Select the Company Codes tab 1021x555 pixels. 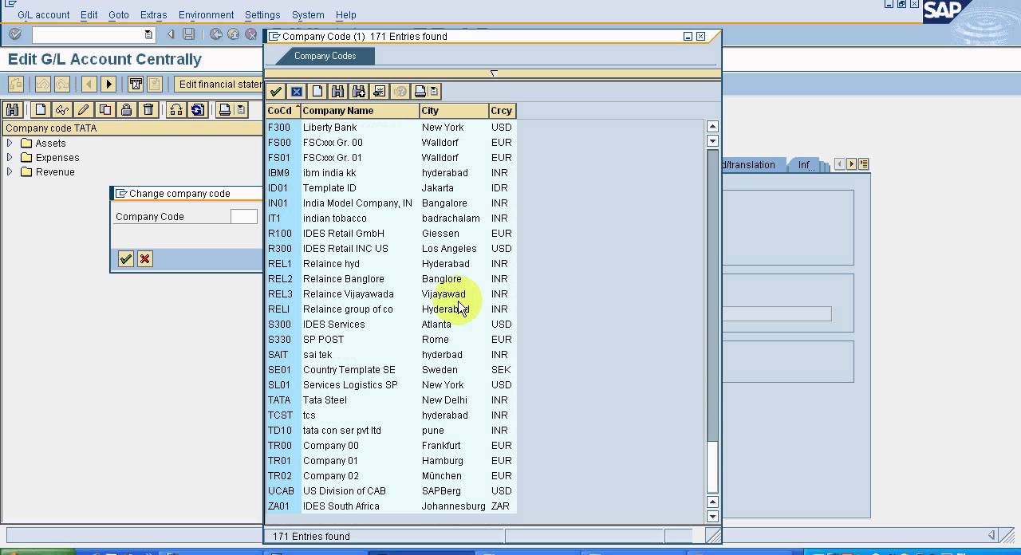click(x=325, y=56)
